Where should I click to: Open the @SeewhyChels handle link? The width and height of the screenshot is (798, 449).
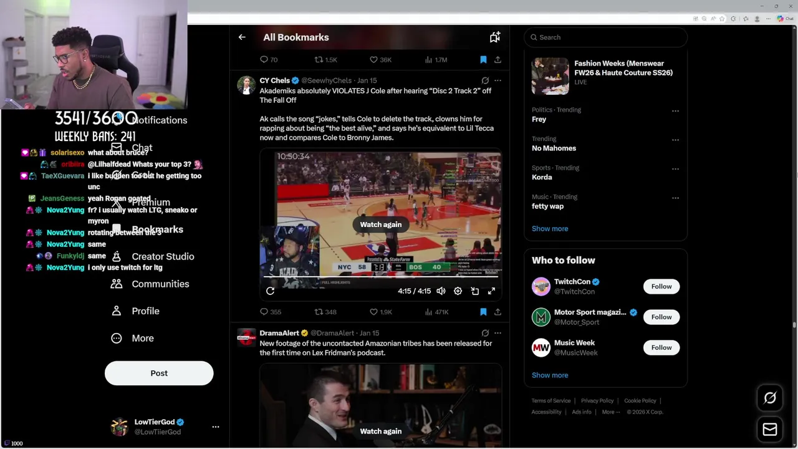coord(326,80)
